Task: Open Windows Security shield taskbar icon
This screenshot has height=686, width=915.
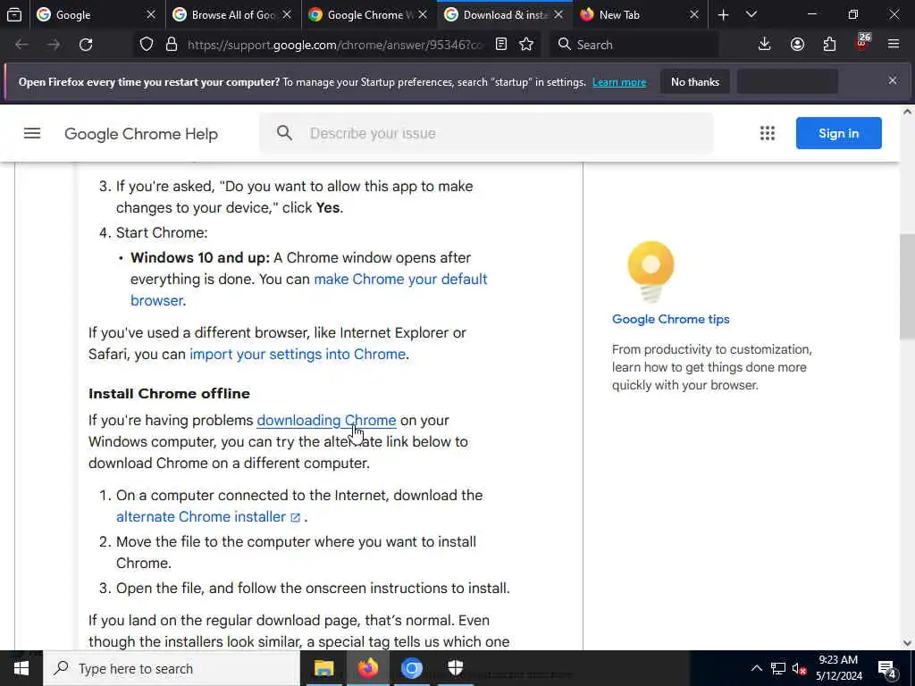Action: click(455, 668)
